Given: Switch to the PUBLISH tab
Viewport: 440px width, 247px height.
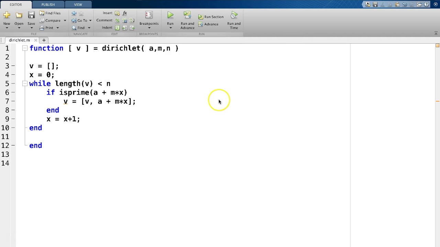Looking at the screenshot, I should click(x=48, y=4).
